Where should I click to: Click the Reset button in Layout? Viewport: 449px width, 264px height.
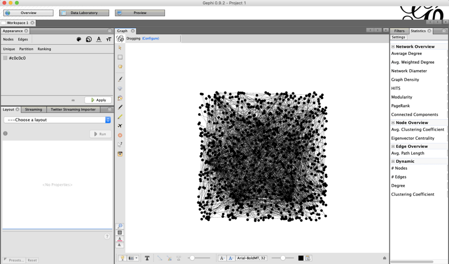[32, 260]
